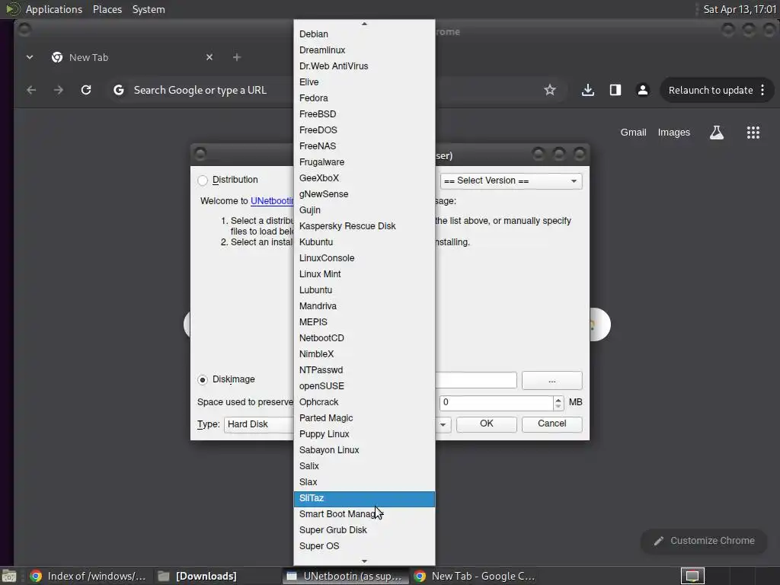Select Puppy Linux distribution
This screenshot has height=585, width=780.
(364, 433)
